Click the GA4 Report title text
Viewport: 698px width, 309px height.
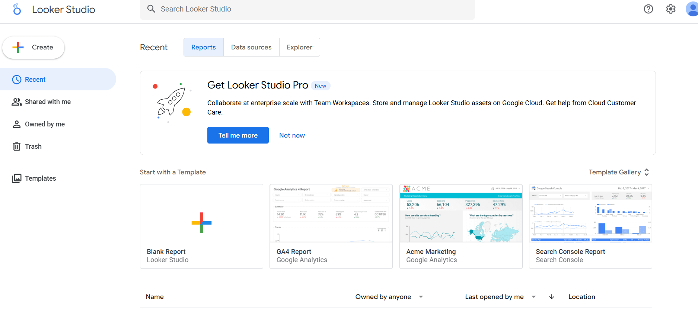(x=294, y=252)
